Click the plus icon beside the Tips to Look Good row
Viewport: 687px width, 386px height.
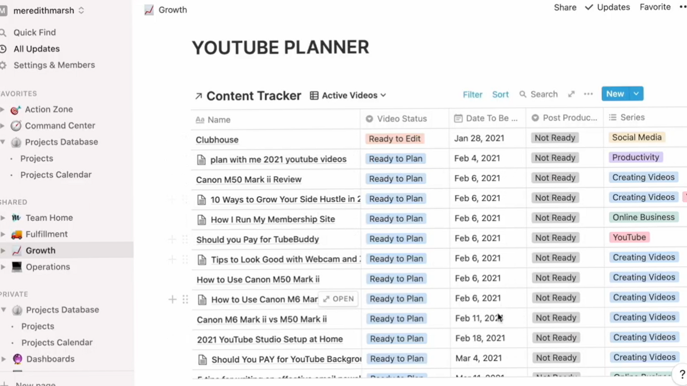(x=171, y=258)
